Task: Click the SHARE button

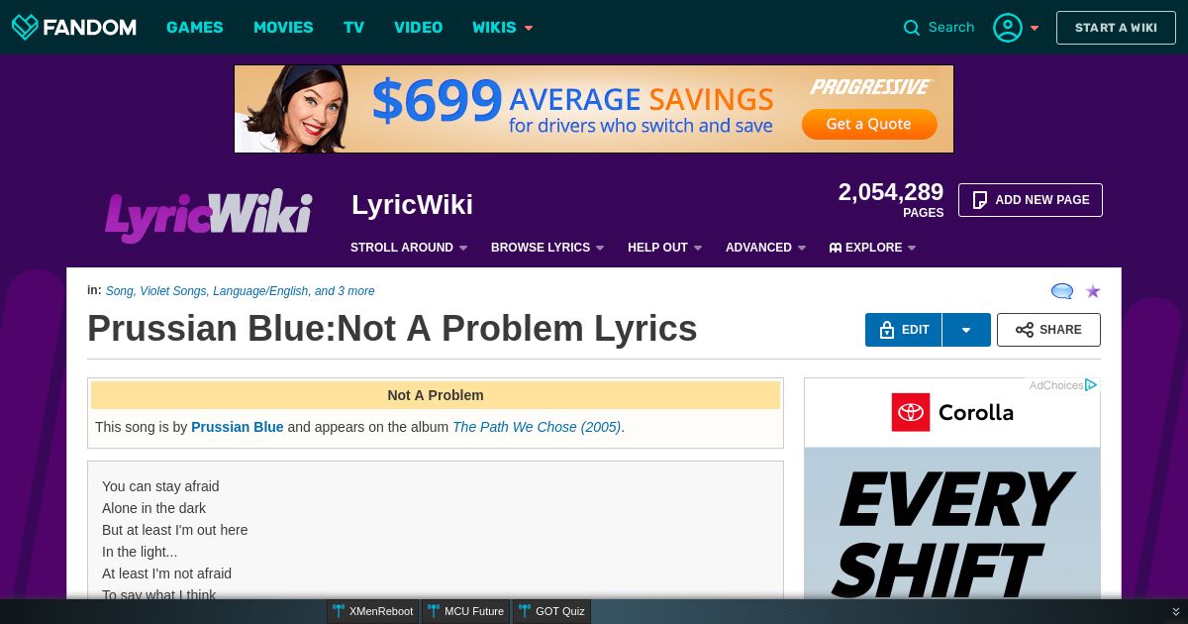Action: coord(1048,330)
